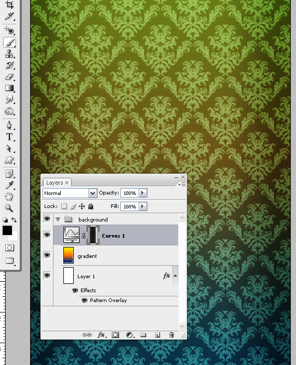Delete the selected layer
Image resolution: width=296 pixels, height=365 pixels.
click(x=171, y=335)
